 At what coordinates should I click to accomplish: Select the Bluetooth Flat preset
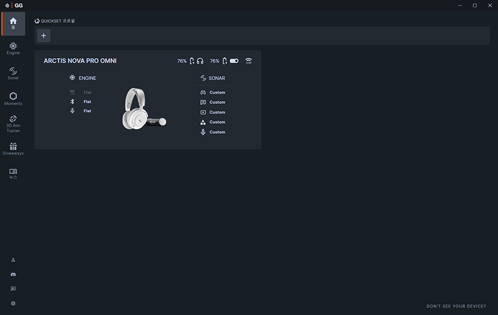pos(87,102)
